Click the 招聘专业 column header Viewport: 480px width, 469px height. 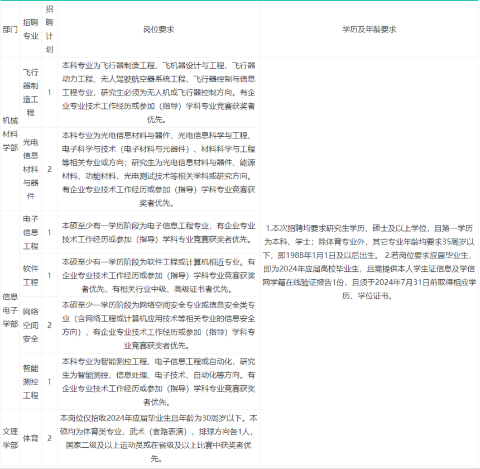click(31, 29)
